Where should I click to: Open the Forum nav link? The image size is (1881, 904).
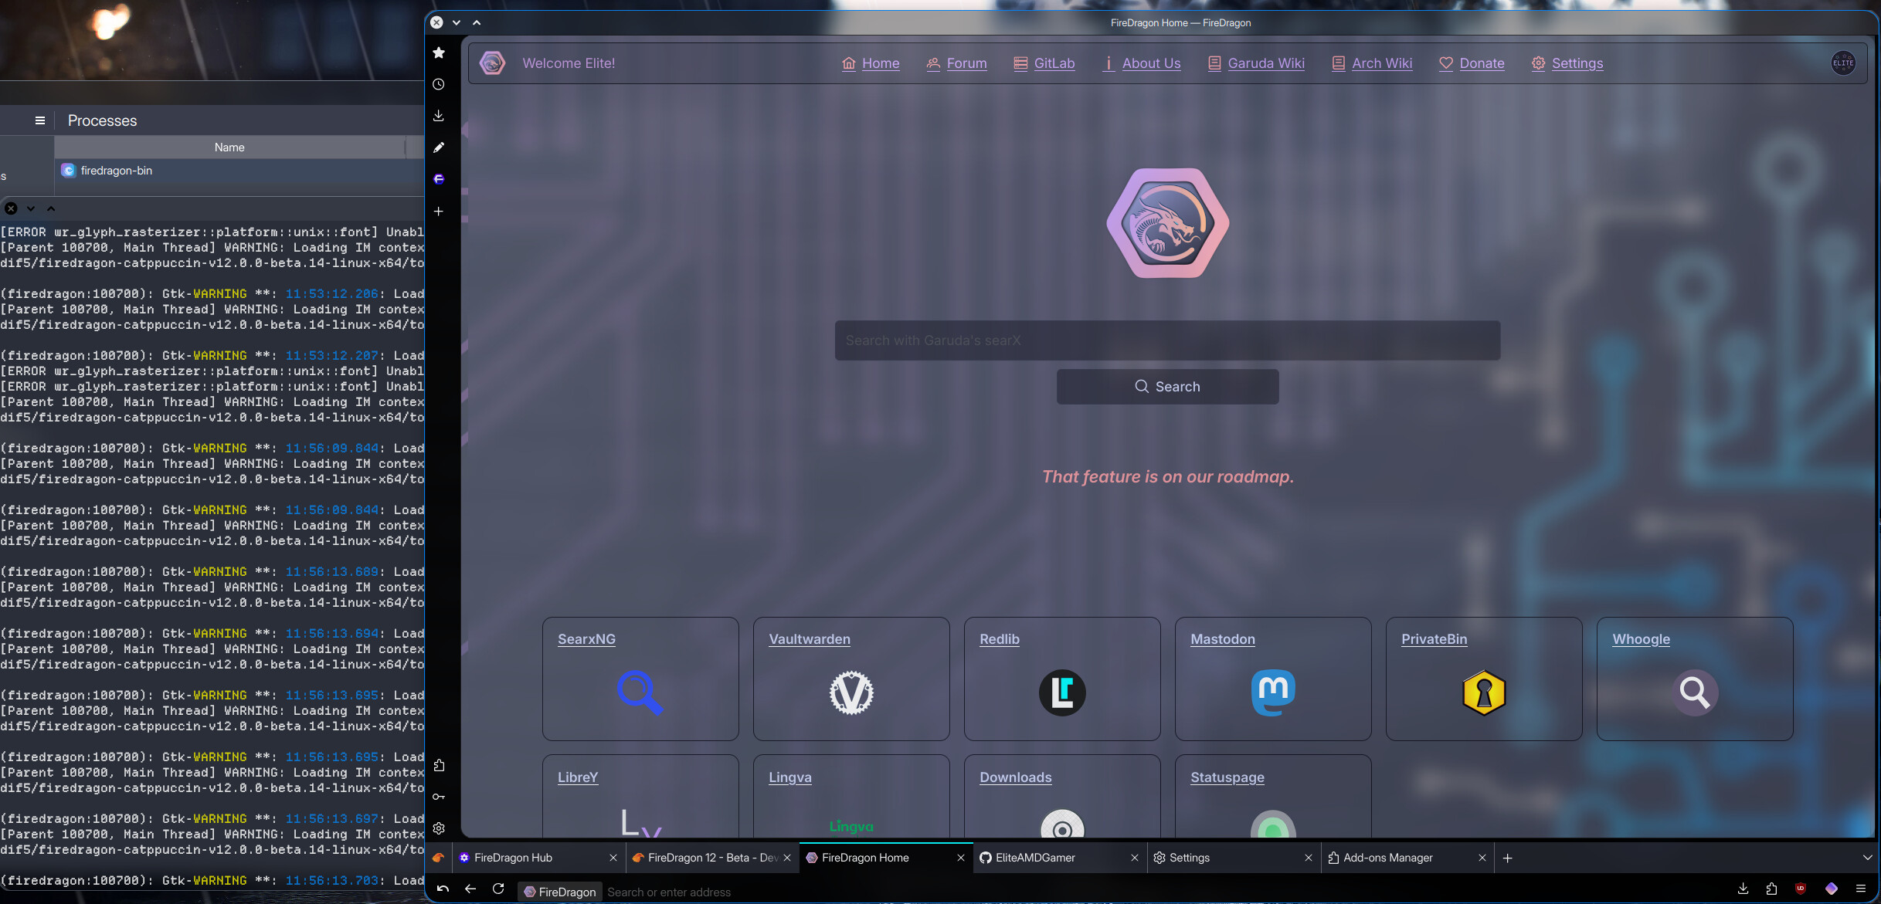[x=956, y=63]
